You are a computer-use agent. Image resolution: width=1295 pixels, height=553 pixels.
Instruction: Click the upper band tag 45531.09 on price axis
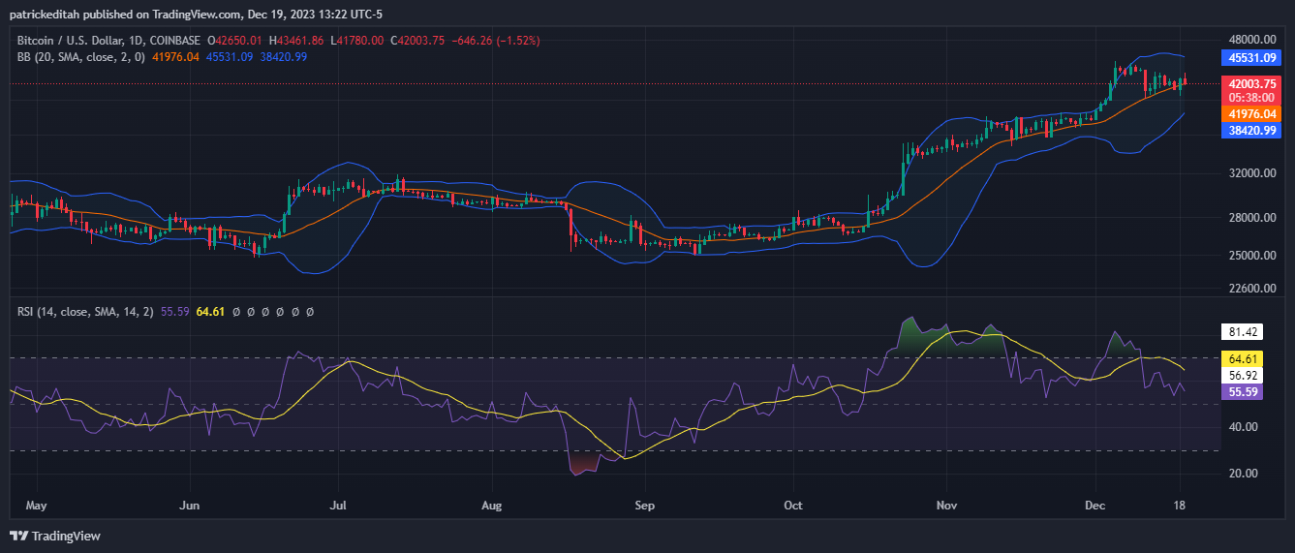coord(1253,58)
